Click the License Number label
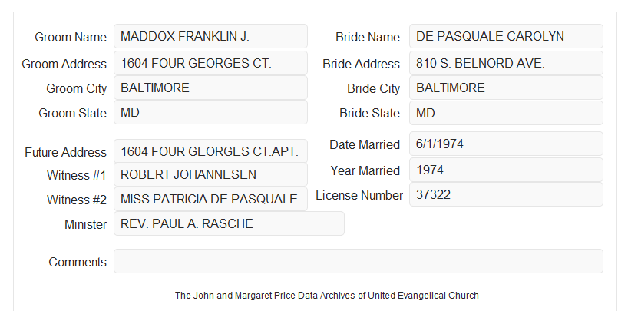This screenshot has height=311, width=618. point(359,196)
